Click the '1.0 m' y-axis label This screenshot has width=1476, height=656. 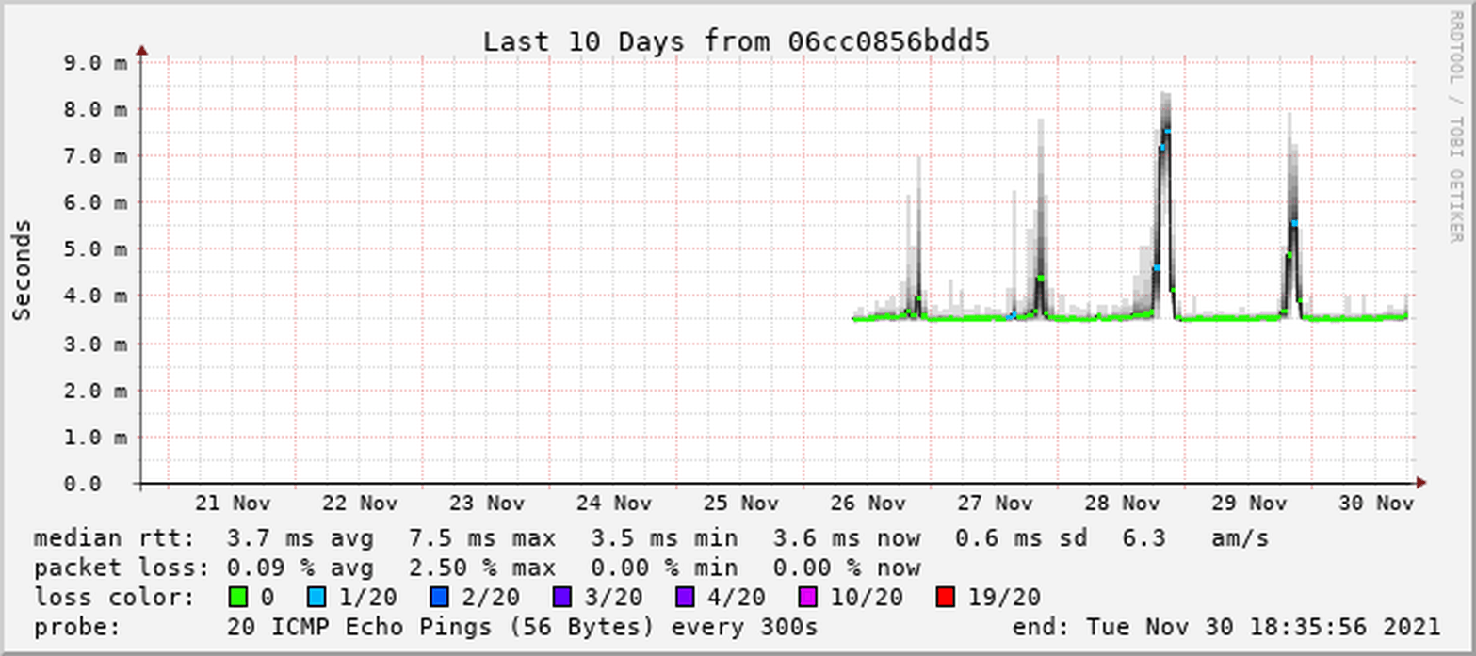[95, 438]
